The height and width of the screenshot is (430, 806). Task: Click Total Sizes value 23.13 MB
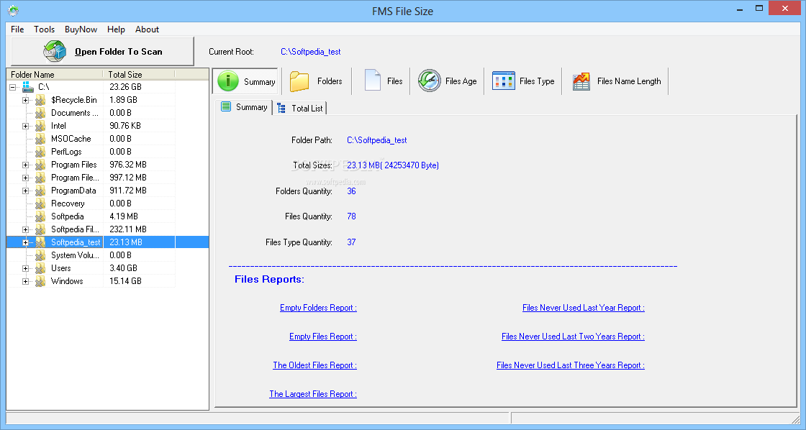click(x=393, y=165)
